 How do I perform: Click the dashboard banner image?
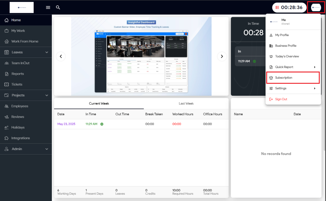click(x=141, y=56)
